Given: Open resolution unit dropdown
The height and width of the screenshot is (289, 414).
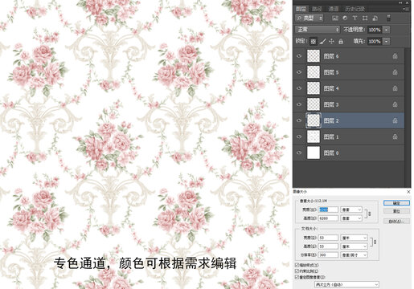Looking at the screenshot, I should pos(354,254).
